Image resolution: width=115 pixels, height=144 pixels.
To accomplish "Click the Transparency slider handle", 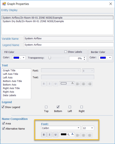I will pyautogui.click(x=50, y=58).
